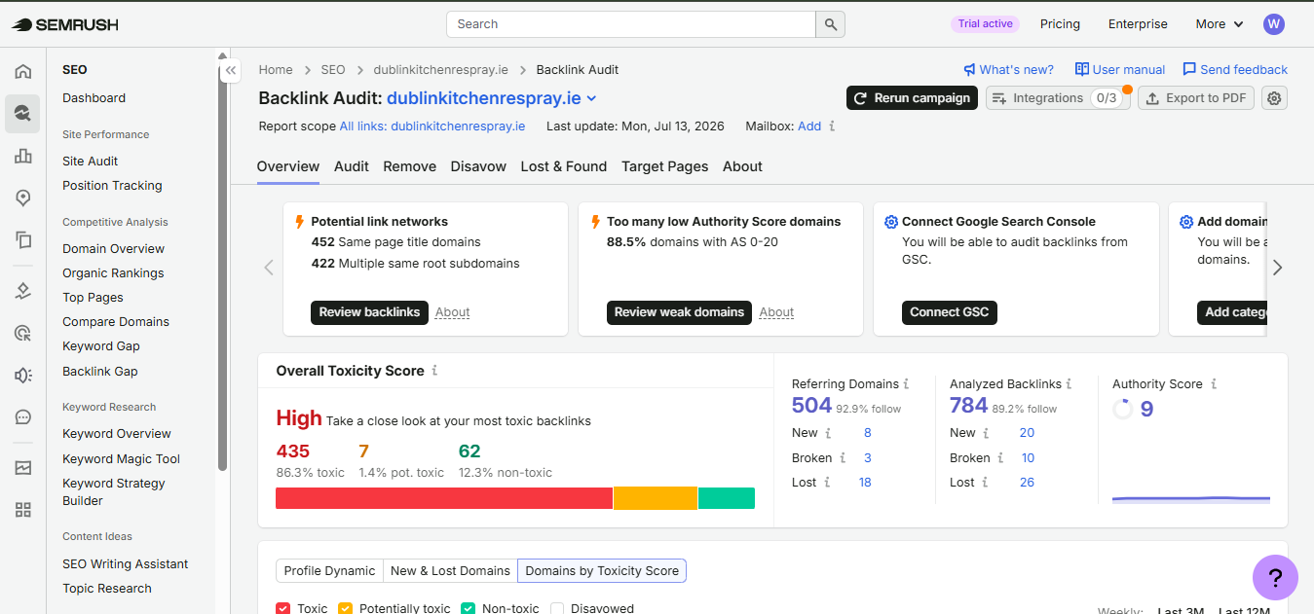Click red toxic segment of toxicity bar

(444, 498)
